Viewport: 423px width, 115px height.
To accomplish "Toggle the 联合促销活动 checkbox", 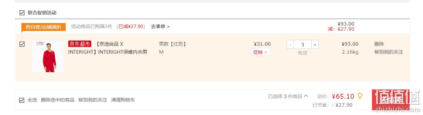I will pos(22,13).
